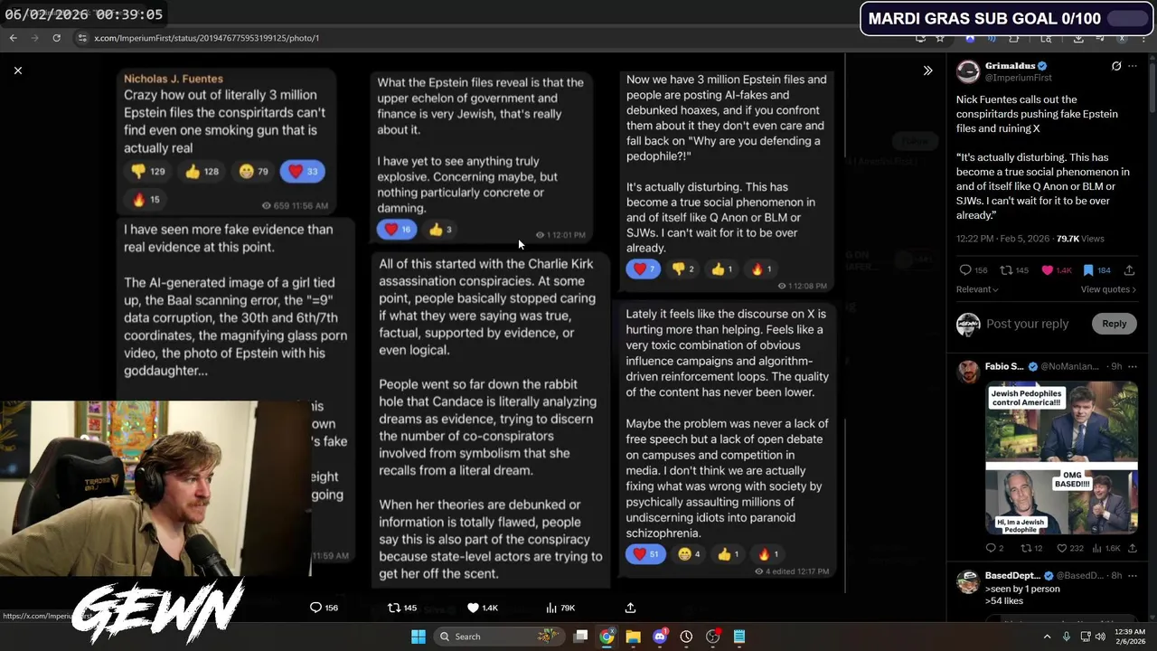The height and width of the screenshot is (651, 1157).
Task: Open View quotes link
Action: tap(1108, 289)
